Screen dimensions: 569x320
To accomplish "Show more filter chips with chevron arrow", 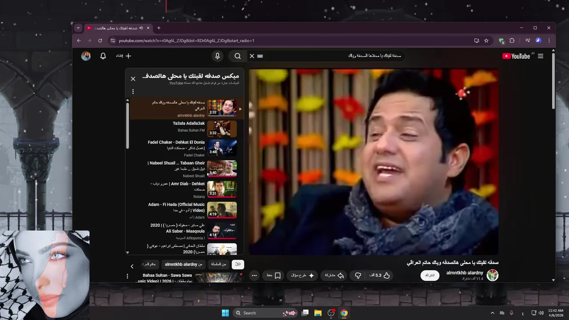I will click(x=132, y=266).
